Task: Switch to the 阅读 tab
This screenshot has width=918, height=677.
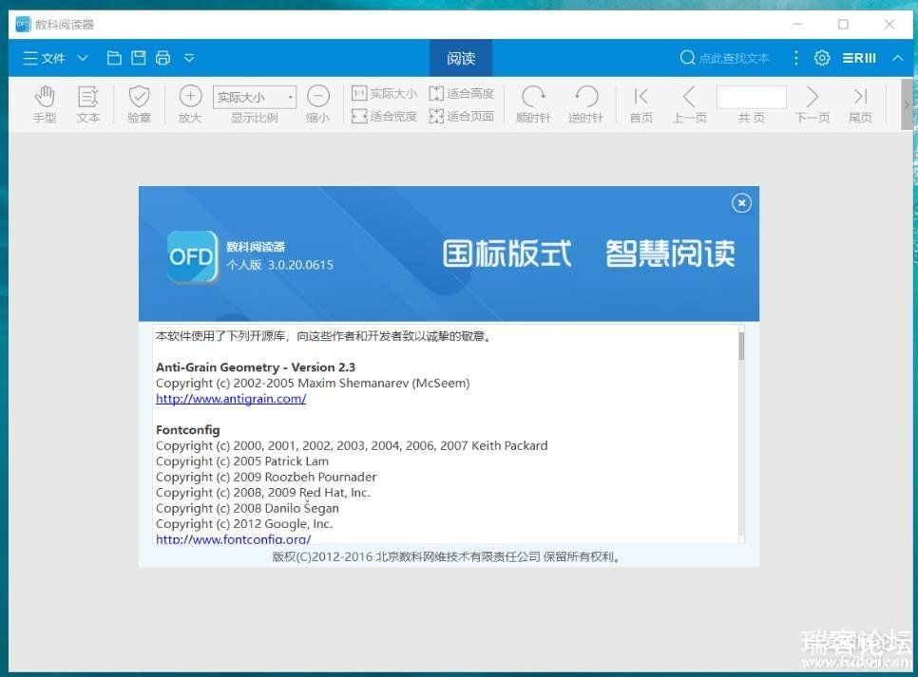Action: point(461,58)
